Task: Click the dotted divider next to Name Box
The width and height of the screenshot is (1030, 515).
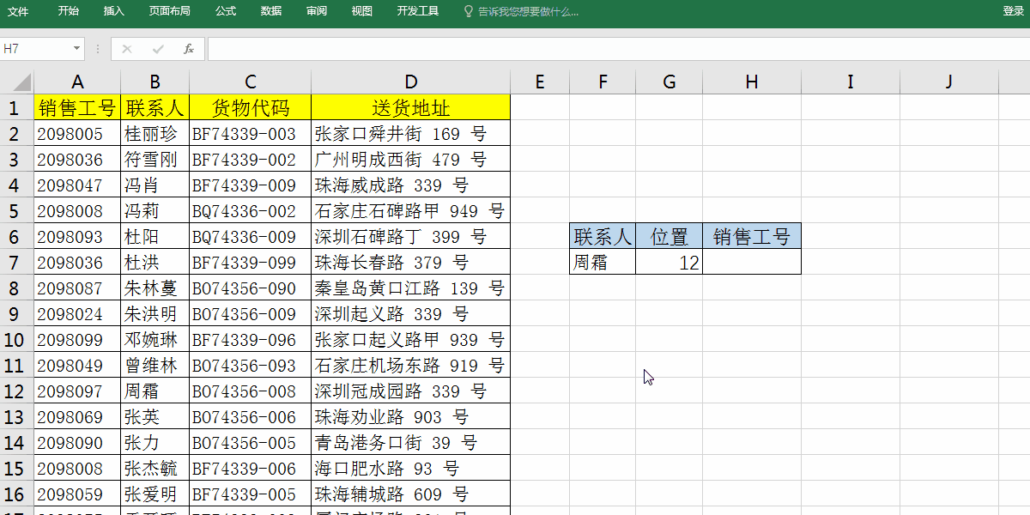Action: tap(97, 49)
